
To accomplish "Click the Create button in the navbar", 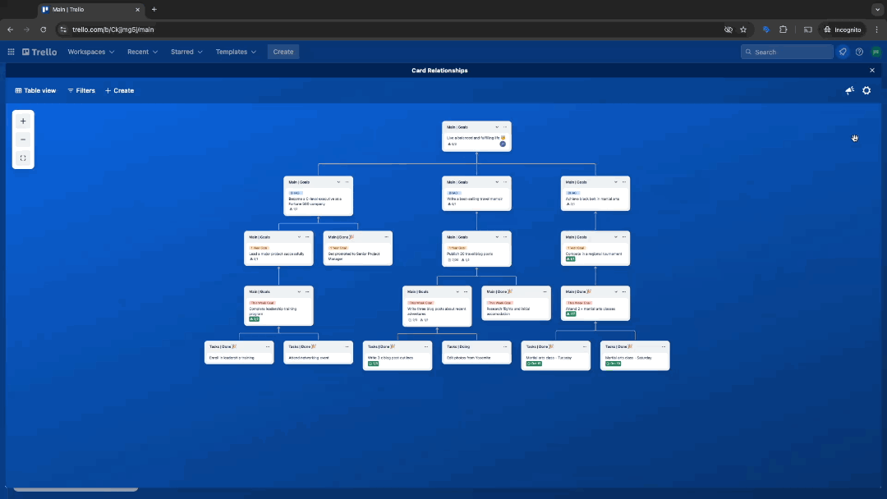I will (283, 51).
